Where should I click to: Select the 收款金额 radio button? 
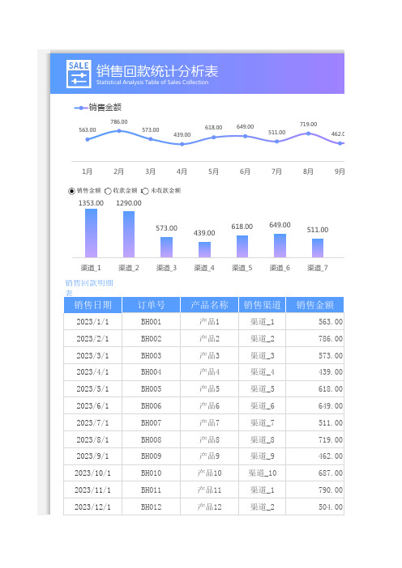[108, 191]
